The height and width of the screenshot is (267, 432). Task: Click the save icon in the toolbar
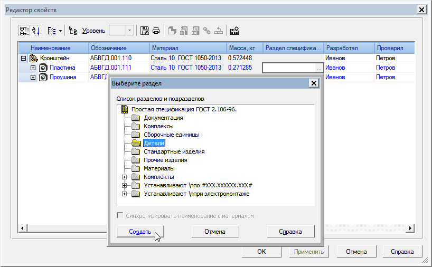145,31
